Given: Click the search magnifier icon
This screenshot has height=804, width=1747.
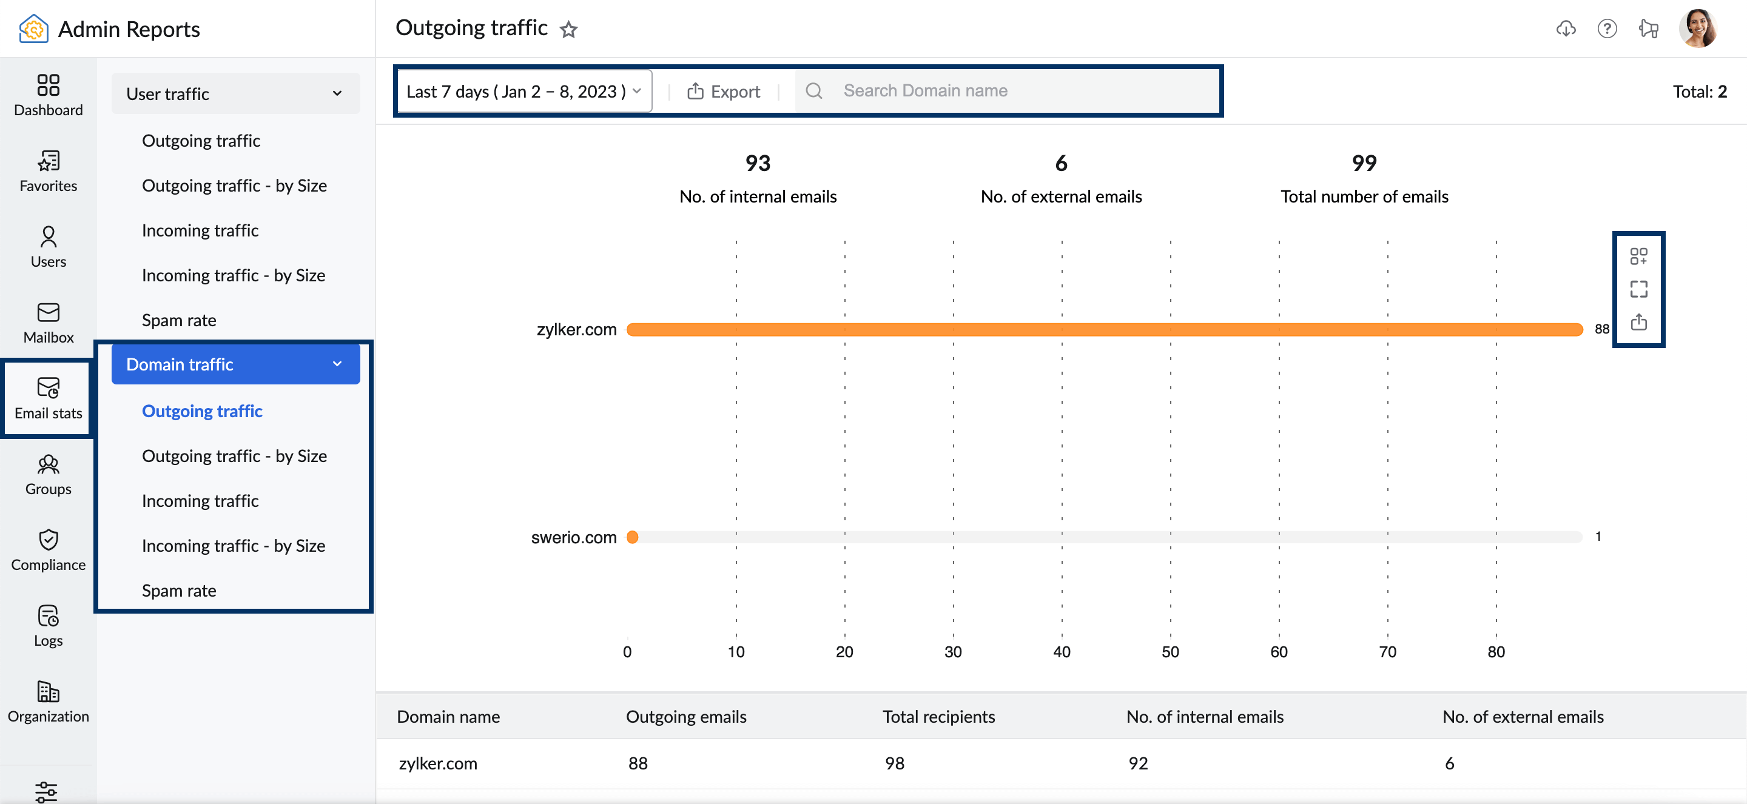Looking at the screenshot, I should (814, 91).
